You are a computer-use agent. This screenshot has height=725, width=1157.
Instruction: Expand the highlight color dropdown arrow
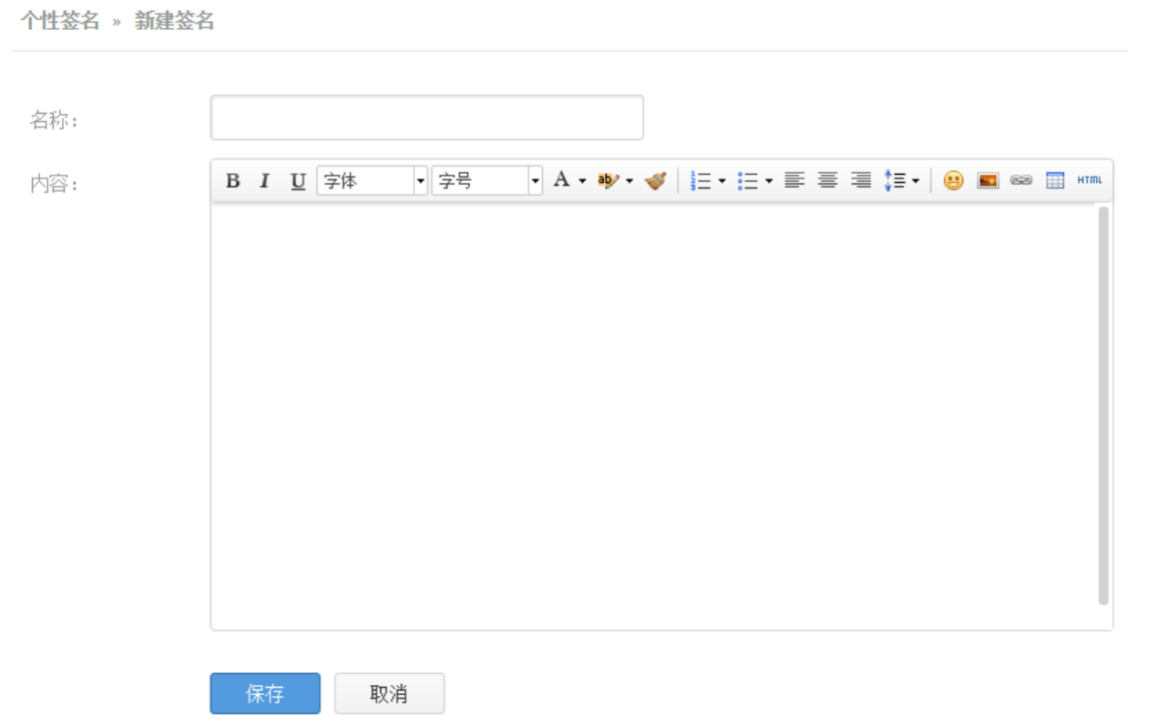point(630,180)
